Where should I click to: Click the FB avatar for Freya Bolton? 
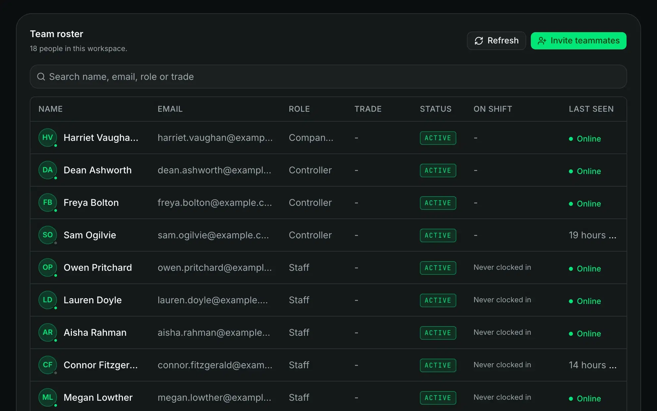tap(48, 203)
